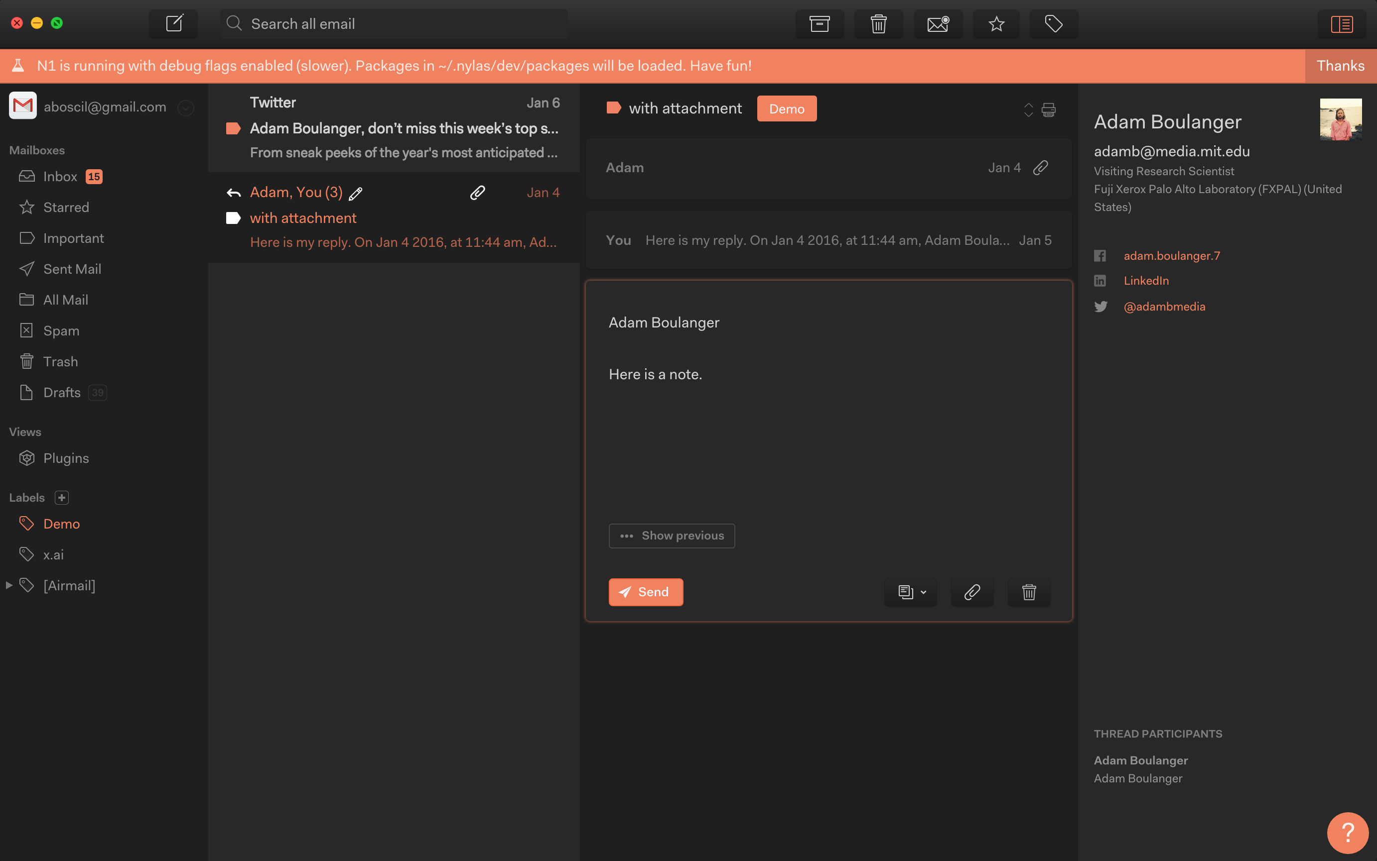Open account dropdown next to aboscil@gmail.com
Image resolution: width=1377 pixels, height=861 pixels.
pyautogui.click(x=185, y=108)
